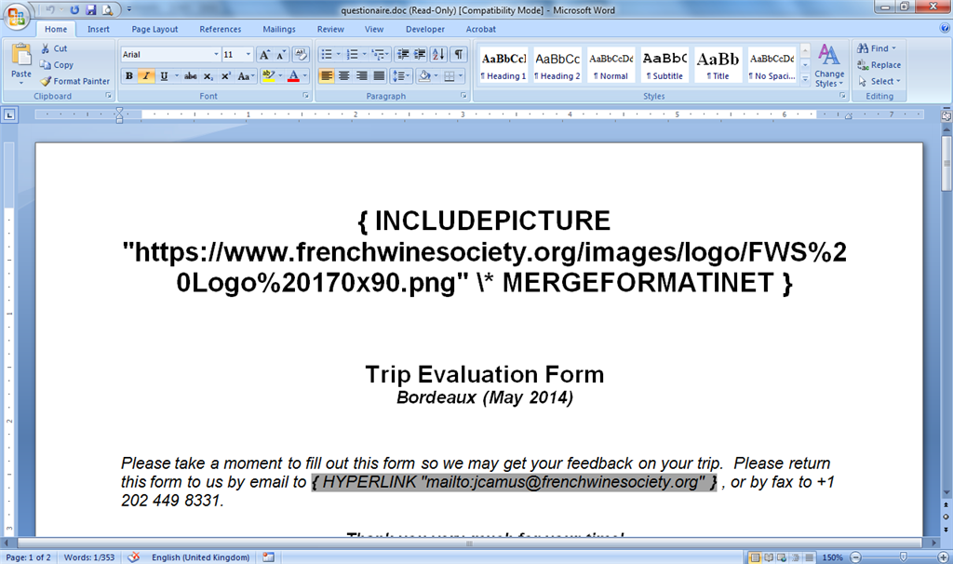
Task: Activate the Format Painter tool
Action: click(x=75, y=81)
